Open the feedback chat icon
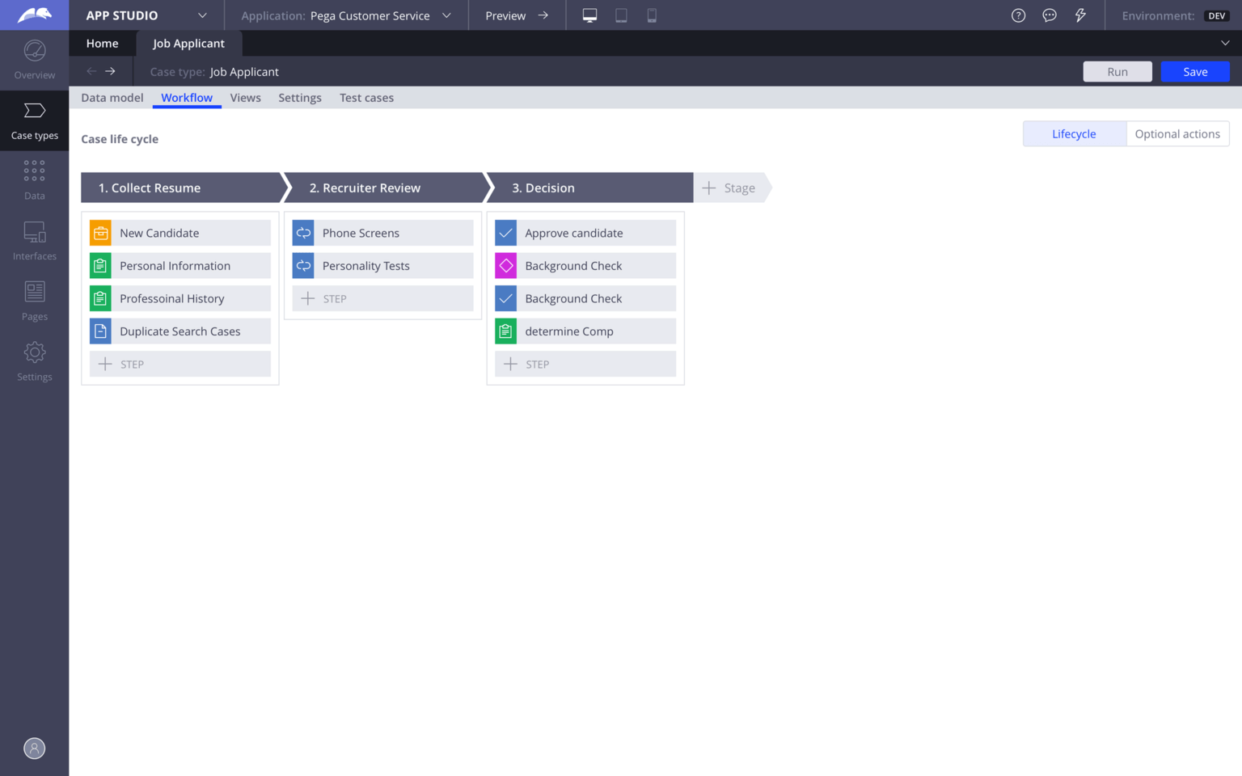The width and height of the screenshot is (1242, 776). click(1049, 15)
